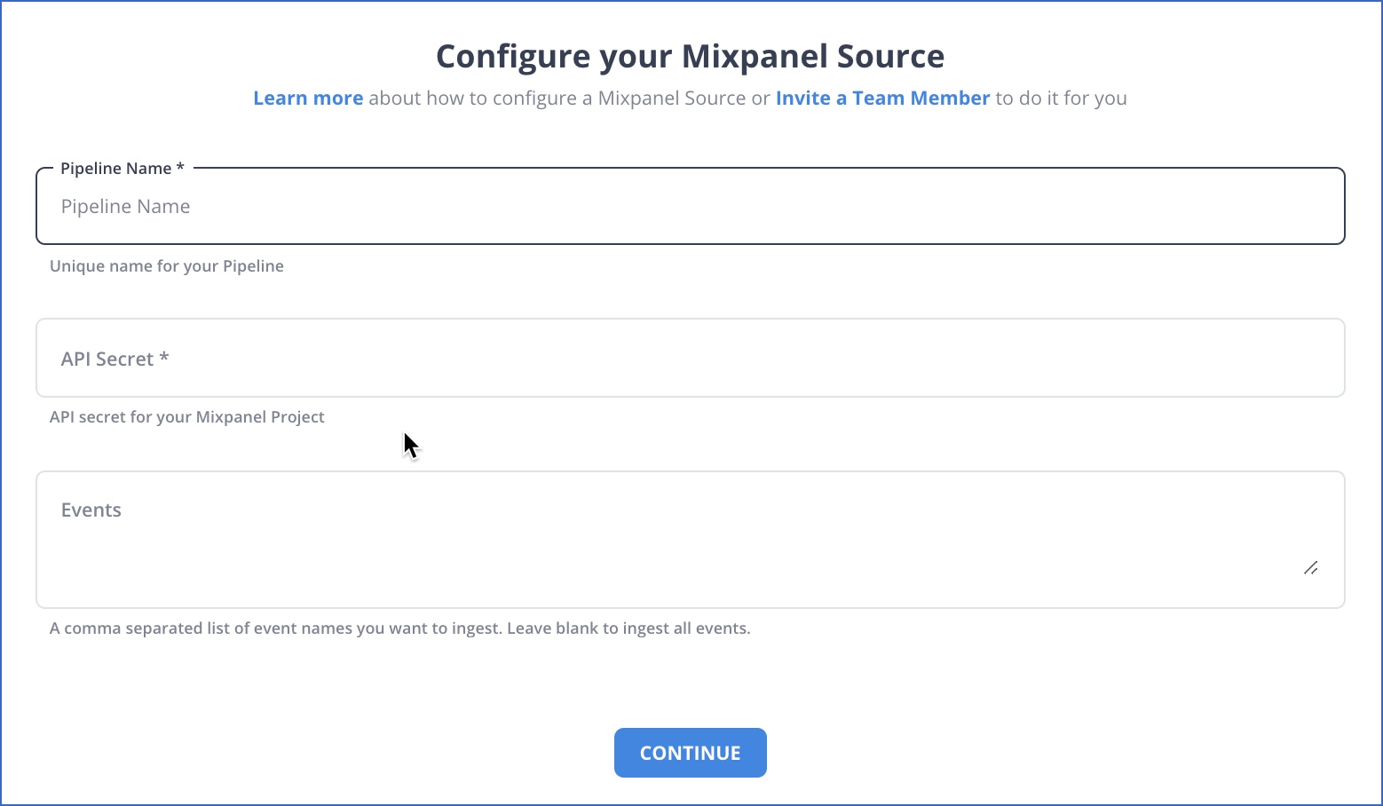Viewport: 1383px width, 806px height.
Task: Click inside the Events text area
Action: (690, 540)
